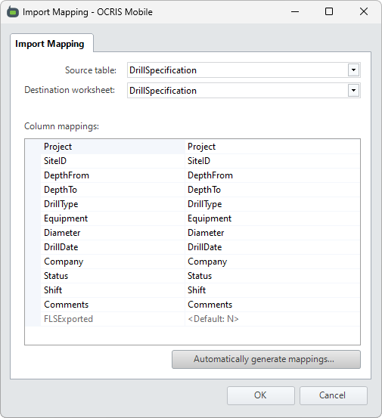This screenshot has height=418, width=382.
Task: Select destination column Diameter
Action: [x=272, y=233]
